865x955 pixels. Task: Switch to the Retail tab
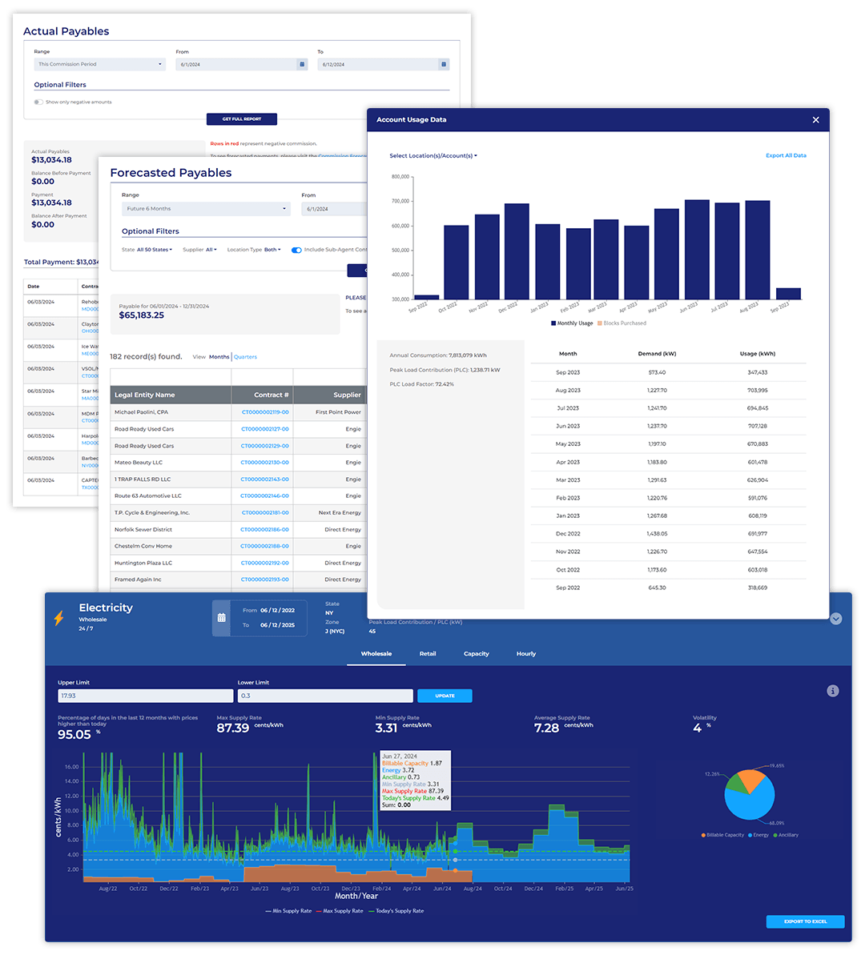[428, 654]
